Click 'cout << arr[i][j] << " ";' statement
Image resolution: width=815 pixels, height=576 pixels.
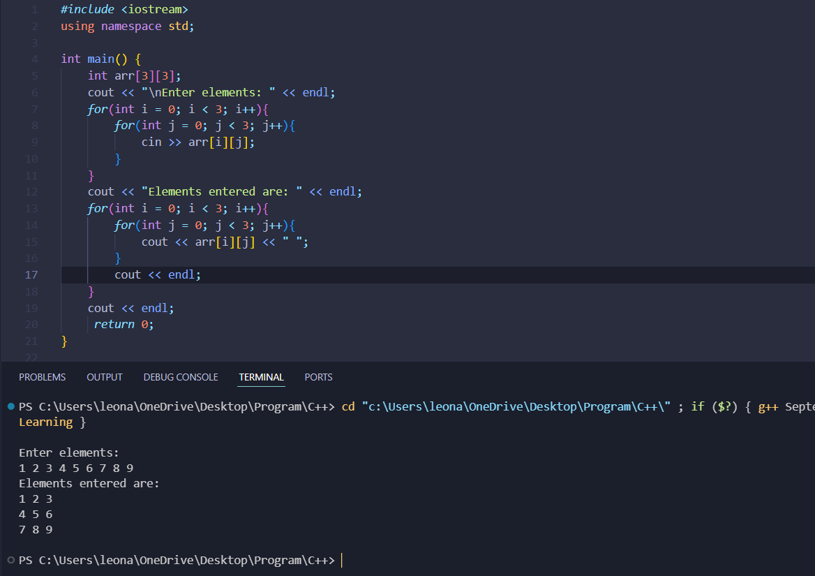(x=225, y=242)
